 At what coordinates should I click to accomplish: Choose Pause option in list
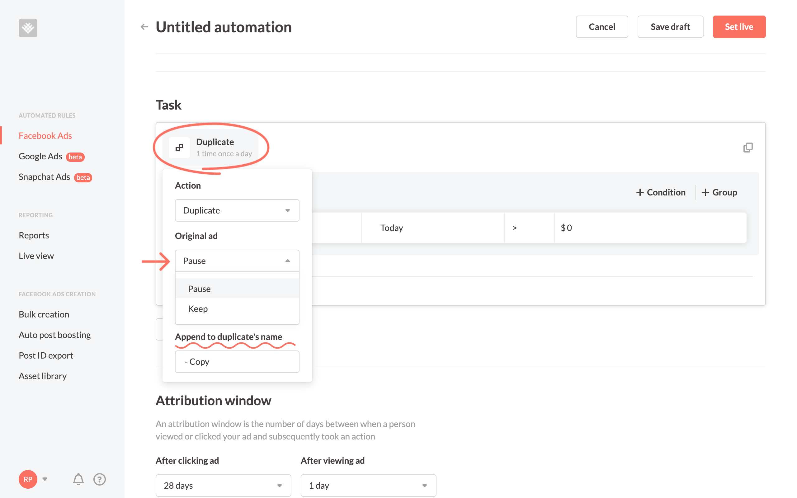[237, 289]
